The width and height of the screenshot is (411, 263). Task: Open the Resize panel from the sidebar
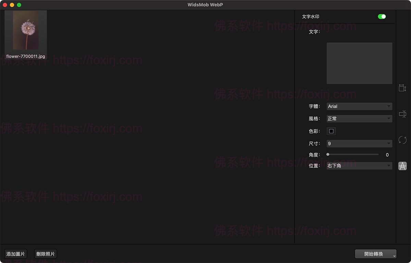[402, 88]
